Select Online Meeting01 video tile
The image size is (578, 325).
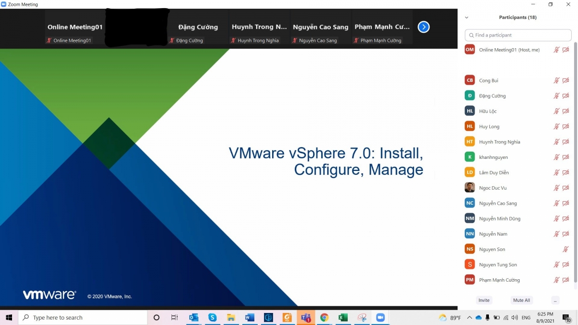pyautogui.click(x=75, y=28)
